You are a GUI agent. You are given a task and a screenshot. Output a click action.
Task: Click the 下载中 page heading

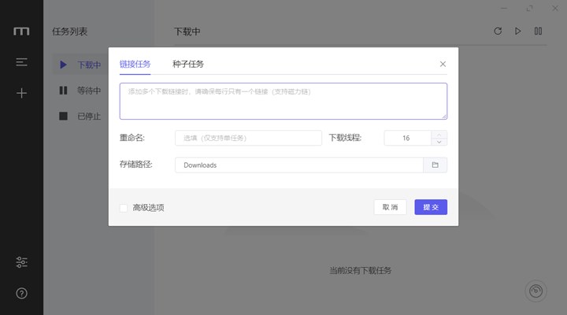(187, 31)
